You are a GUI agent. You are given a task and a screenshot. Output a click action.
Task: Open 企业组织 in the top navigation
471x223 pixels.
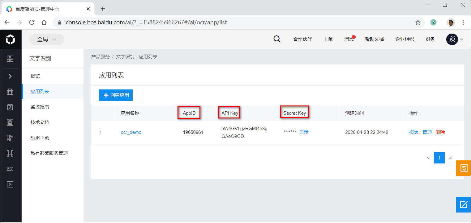pos(405,39)
